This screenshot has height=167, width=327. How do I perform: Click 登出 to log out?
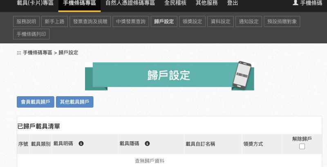click(x=232, y=3)
